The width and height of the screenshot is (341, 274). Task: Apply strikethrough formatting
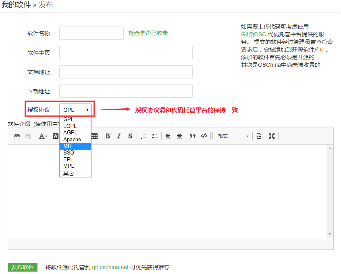click(130, 136)
